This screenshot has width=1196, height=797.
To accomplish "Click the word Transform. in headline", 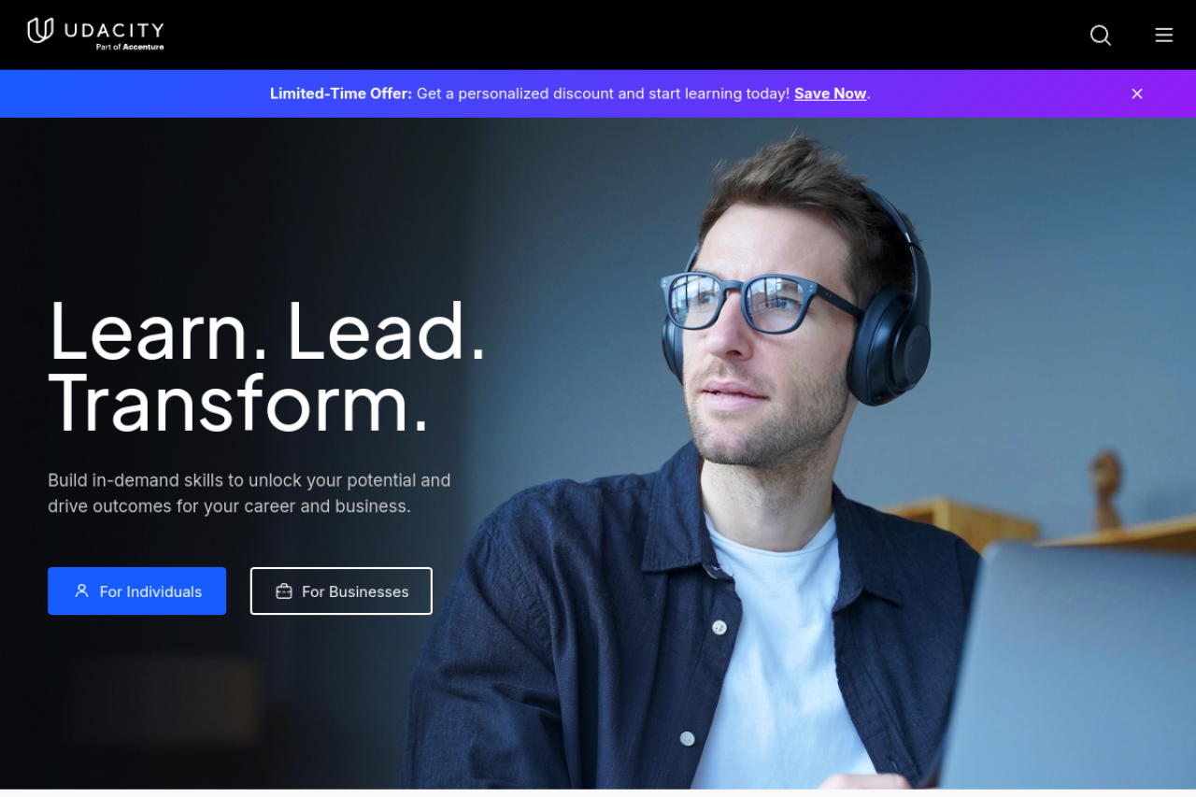I will [239, 404].
